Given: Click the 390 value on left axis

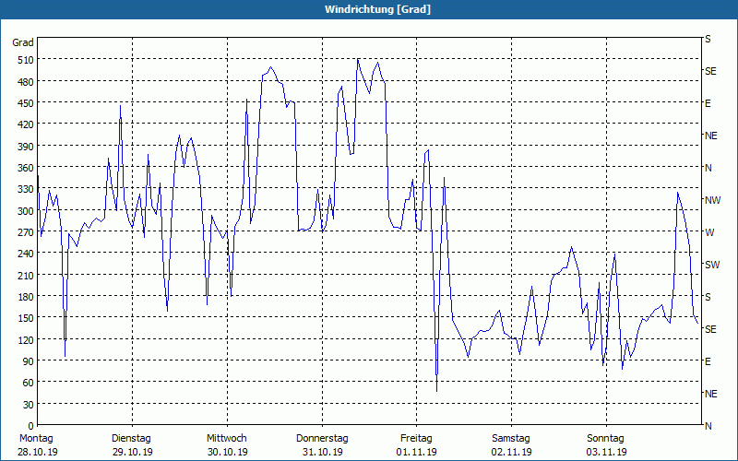Looking at the screenshot, I should pos(26,147).
